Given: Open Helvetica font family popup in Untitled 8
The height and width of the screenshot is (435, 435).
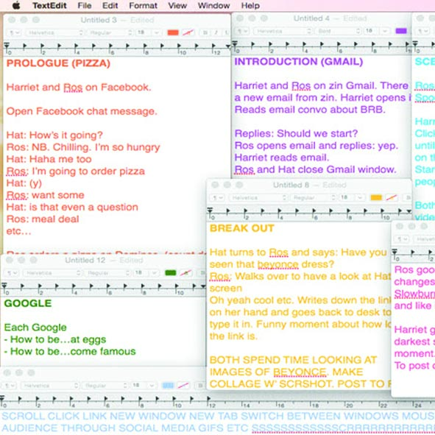Looking at the screenshot, I should (258, 197).
